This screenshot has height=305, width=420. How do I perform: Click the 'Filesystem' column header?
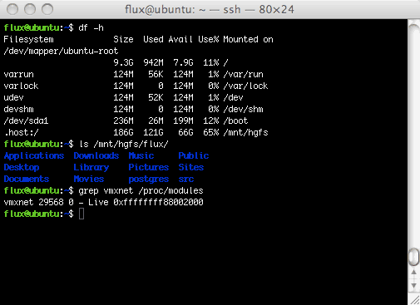pyautogui.click(x=28, y=40)
